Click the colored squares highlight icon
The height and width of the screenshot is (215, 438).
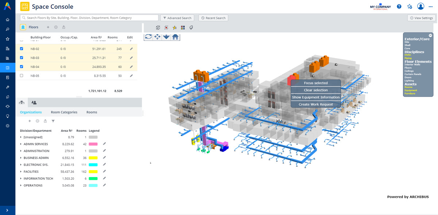point(183,27)
